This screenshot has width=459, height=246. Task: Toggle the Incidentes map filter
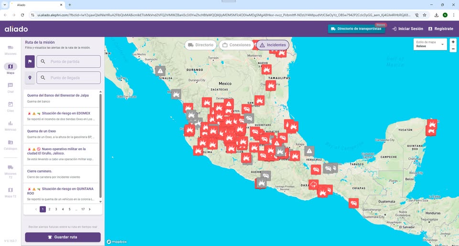(273, 45)
